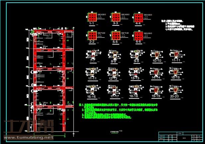205x144 pixels.
Task: Choose the 6-6 column section
Action: point(138,35)
